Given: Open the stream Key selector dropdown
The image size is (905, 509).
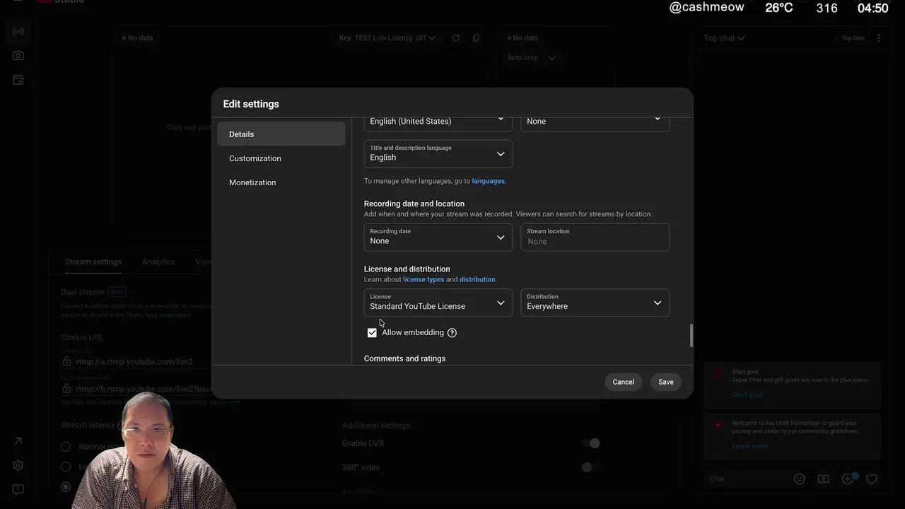Looking at the screenshot, I should (x=387, y=38).
